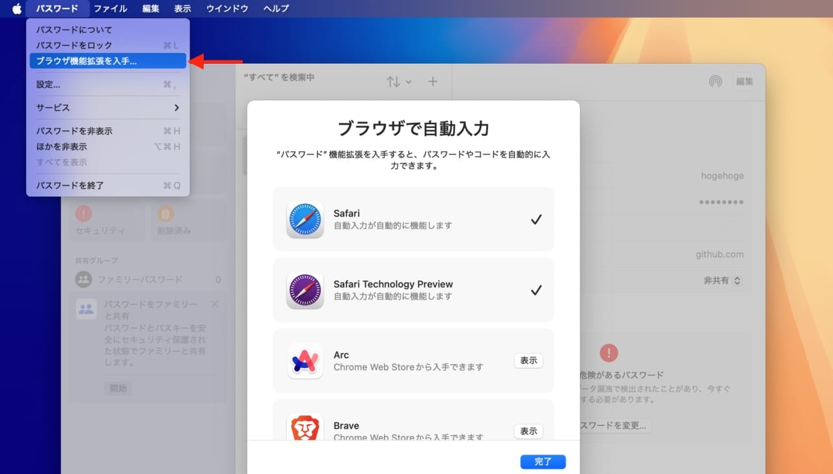Expand the サービス submenu
The width and height of the screenshot is (833, 474).
108,108
